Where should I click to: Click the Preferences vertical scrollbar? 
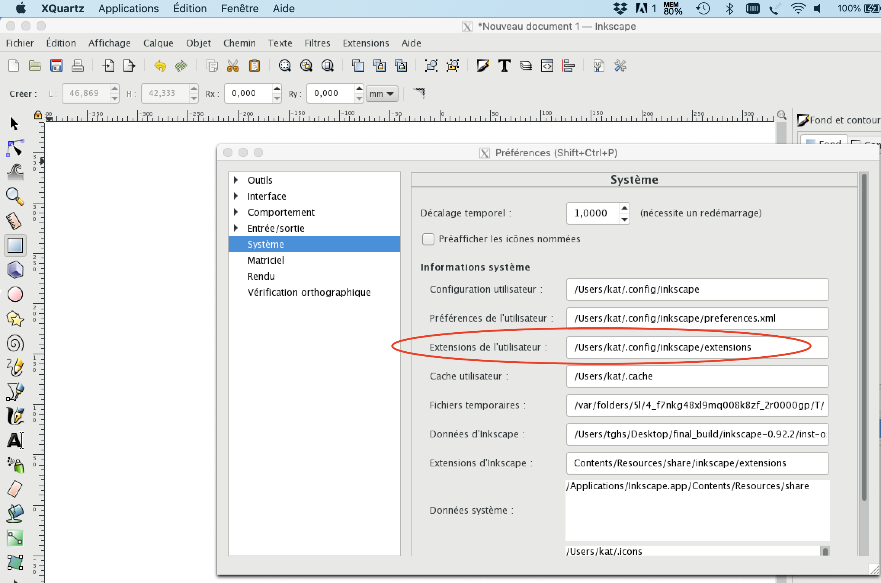(x=864, y=337)
